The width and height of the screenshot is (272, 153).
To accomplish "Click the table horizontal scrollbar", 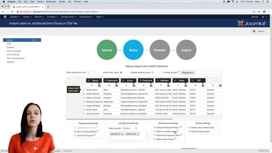I will (x=119, y=119).
